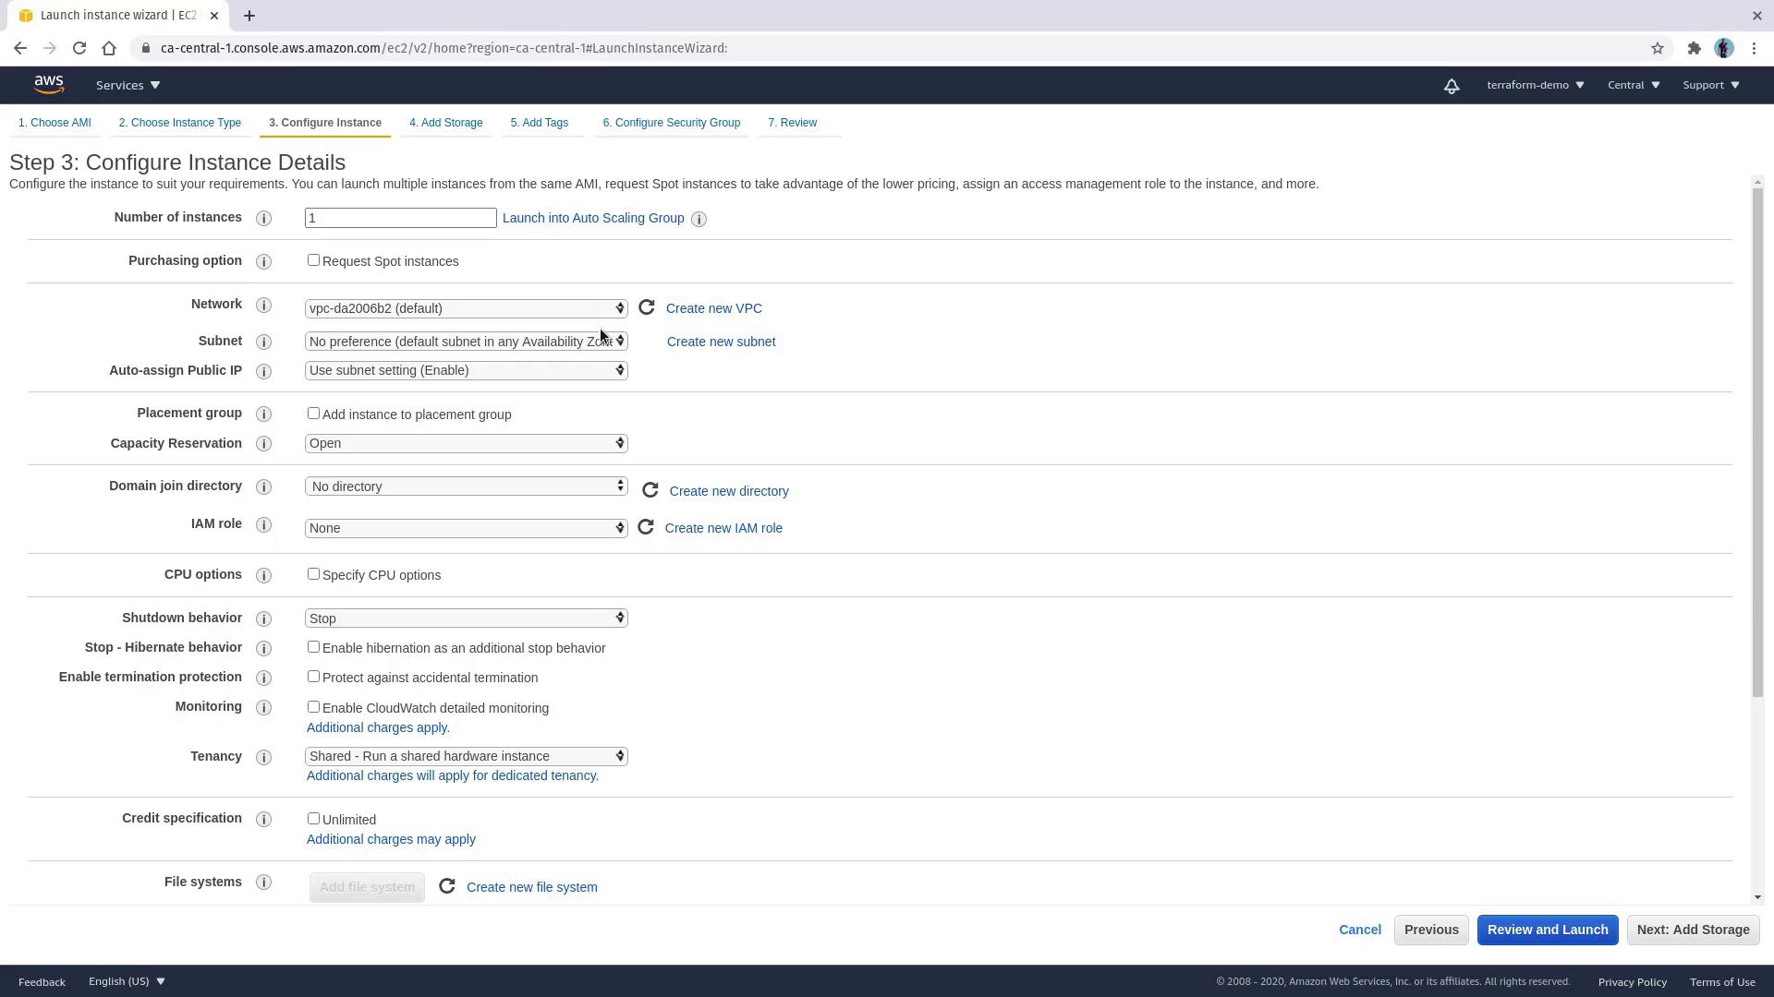
Task: Open the Tenancy selection dropdown
Action: coord(466,756)
